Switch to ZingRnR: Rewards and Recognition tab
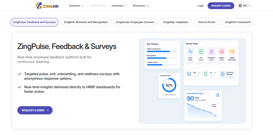This screenshot has width=273, height=140. click(86, 22)
